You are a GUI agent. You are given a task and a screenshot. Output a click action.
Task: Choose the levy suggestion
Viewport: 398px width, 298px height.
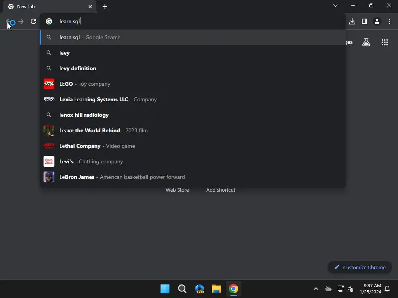pos(193,53)
